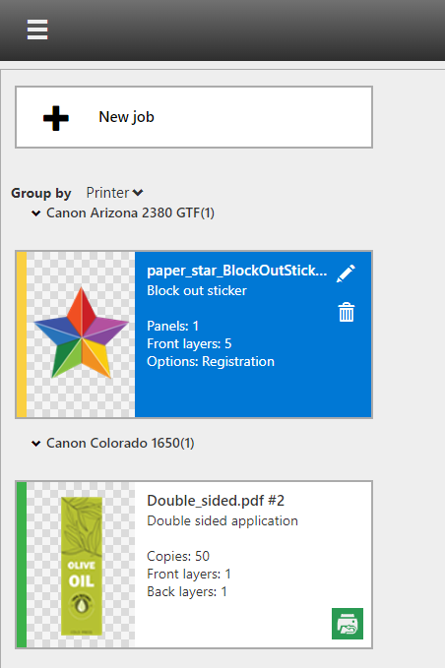Open the hamburger menu

coord(37,30)
